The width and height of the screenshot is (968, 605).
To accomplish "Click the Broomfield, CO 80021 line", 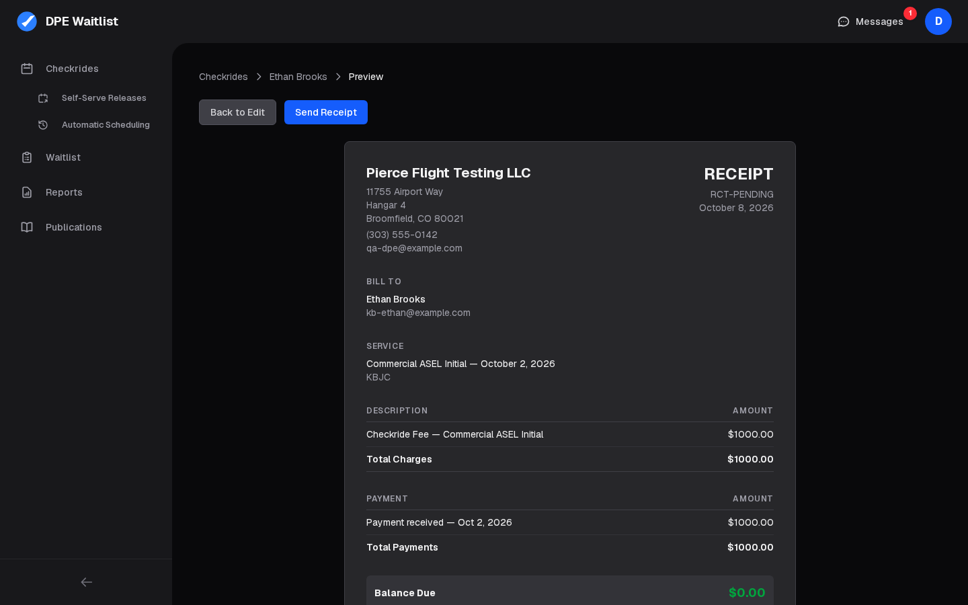I will [415, 218].
